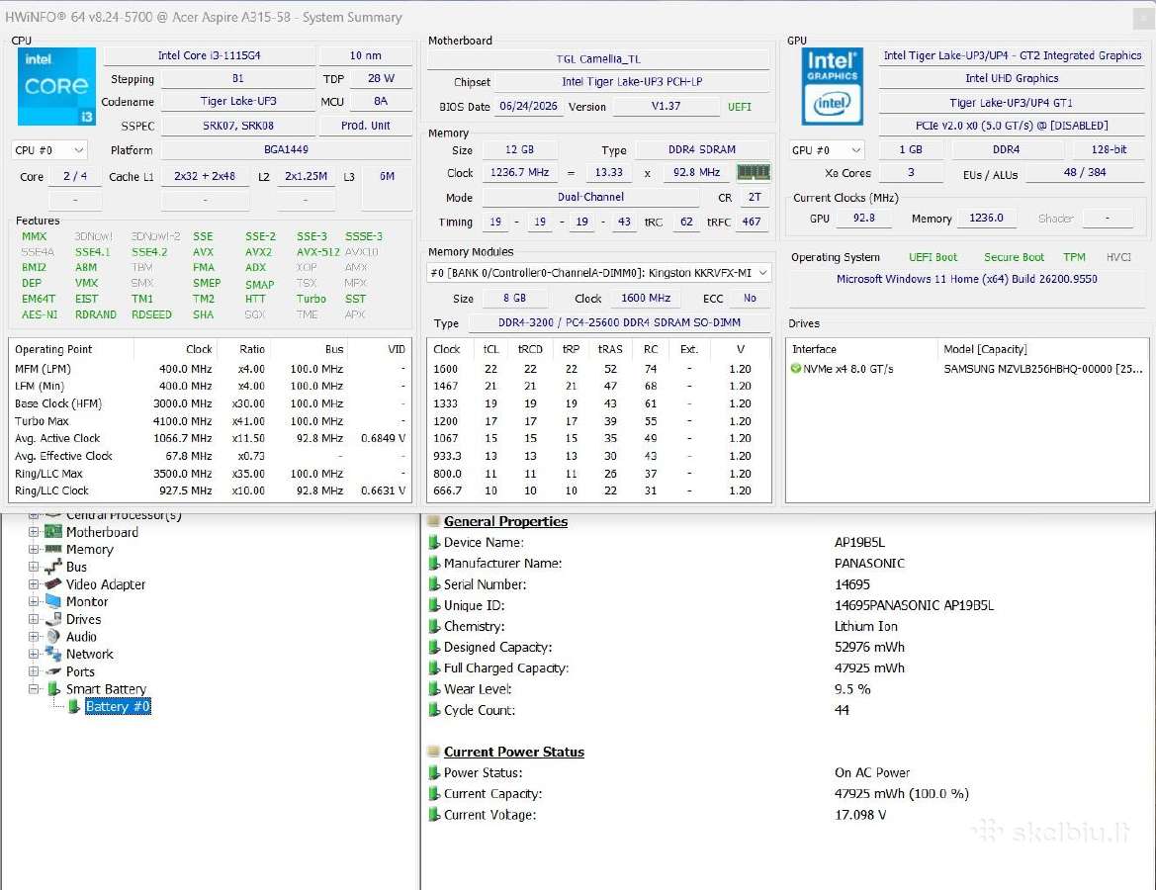Click the green NVMe drive status icon
The image size is (1156, 890).
pyautogui.click(x=795, y=369)
